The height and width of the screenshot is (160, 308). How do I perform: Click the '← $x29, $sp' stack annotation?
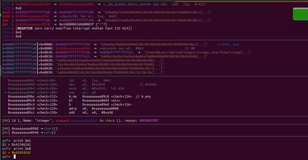[228, 45]
